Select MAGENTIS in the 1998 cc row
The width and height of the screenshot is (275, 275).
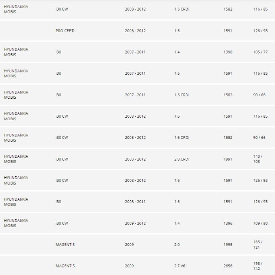(x=65, y=245)
